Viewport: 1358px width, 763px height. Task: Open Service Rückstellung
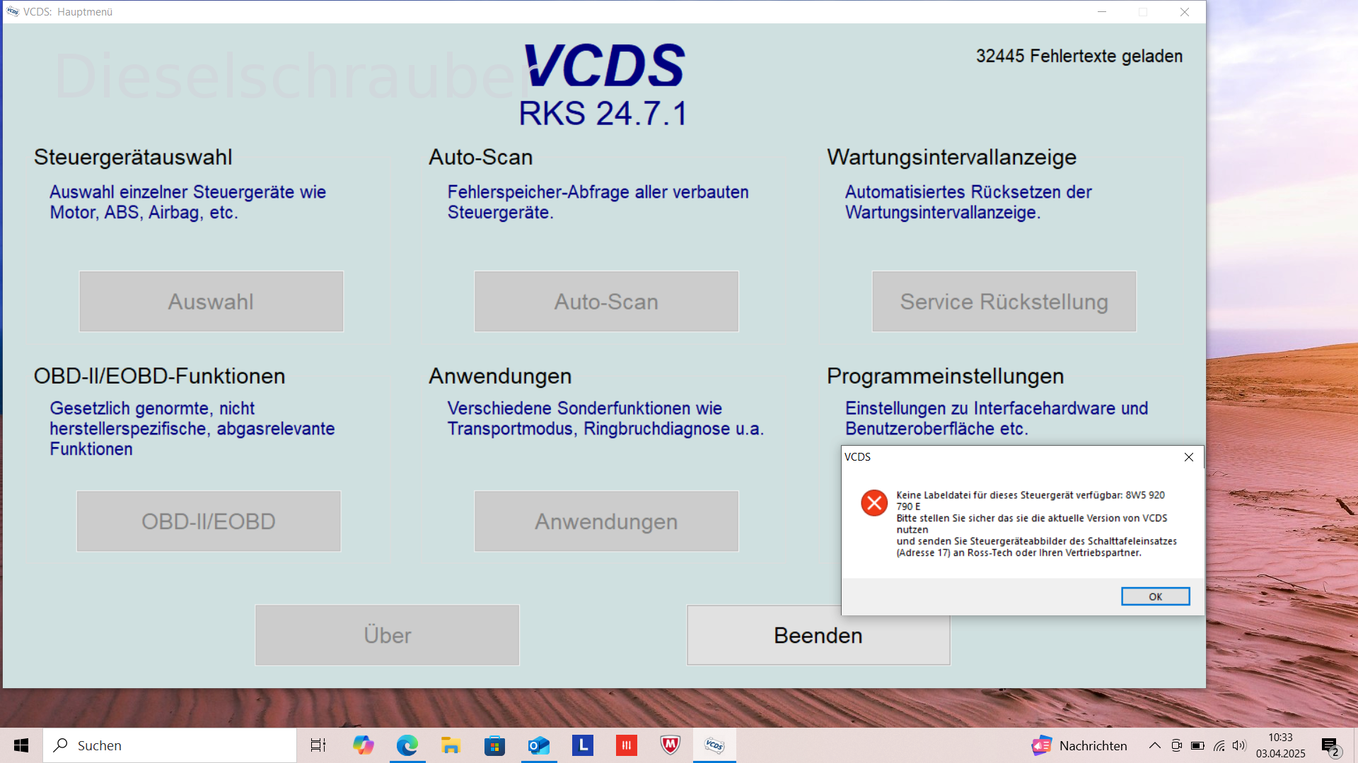point(1004,302)
